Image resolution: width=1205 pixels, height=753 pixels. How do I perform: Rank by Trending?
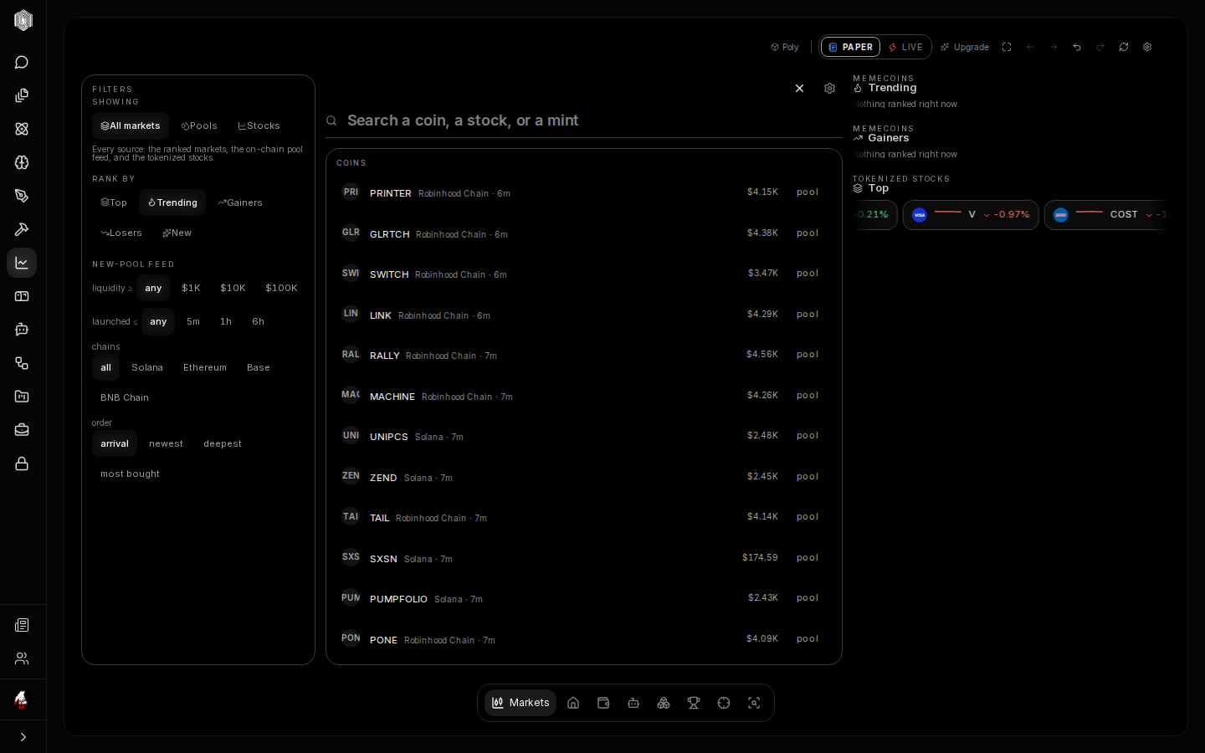pos(172,202)
